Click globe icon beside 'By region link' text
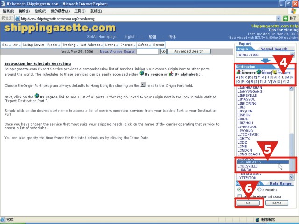299x224 pixels. [37, 96]
